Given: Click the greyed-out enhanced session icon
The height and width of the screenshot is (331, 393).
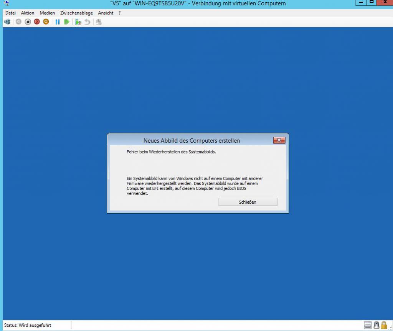Looking at the screenshot, I should pos(99,22).
